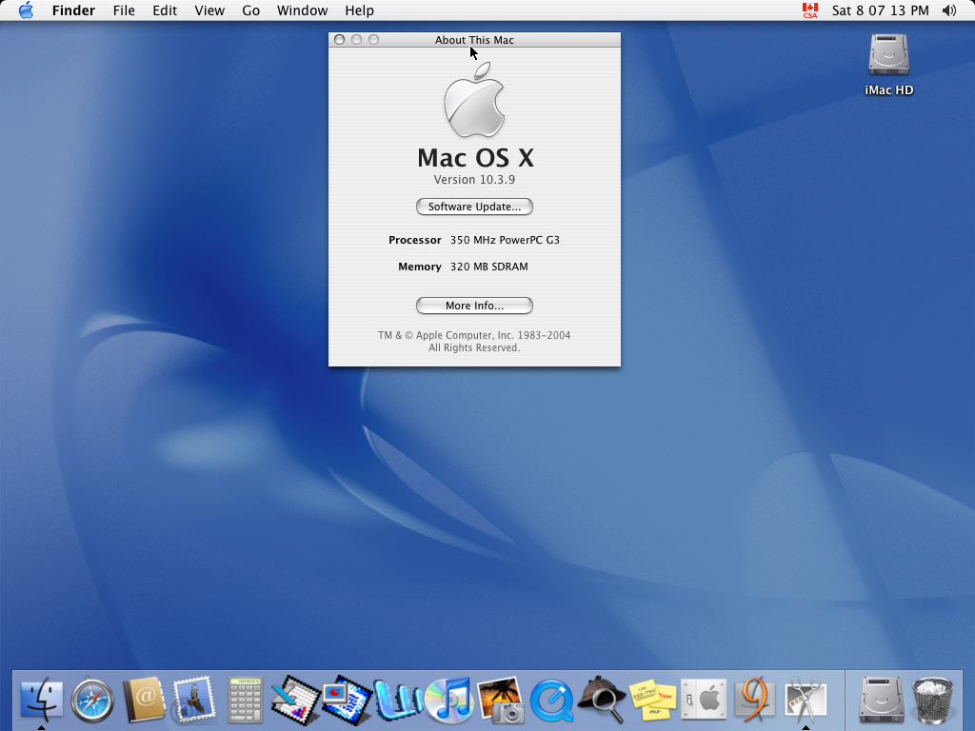Open the blue presentation-screen app in the Dock
The image size is (975, 731).
click(347, 701)
